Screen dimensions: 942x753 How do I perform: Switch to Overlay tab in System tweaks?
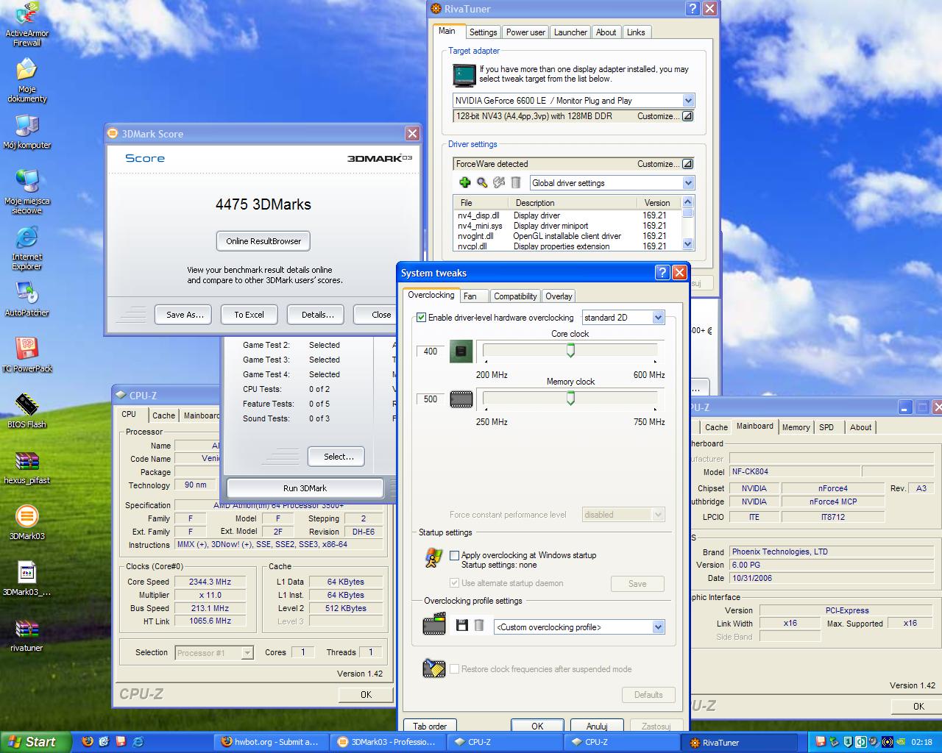coord(559,296)
